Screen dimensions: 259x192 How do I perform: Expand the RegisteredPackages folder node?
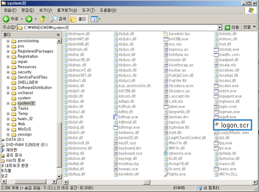tap(8, 52)
